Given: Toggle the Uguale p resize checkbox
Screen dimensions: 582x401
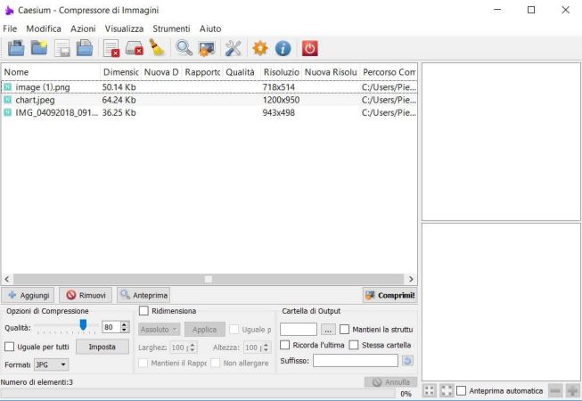Looking at the screenshot, I should [234, 330].
